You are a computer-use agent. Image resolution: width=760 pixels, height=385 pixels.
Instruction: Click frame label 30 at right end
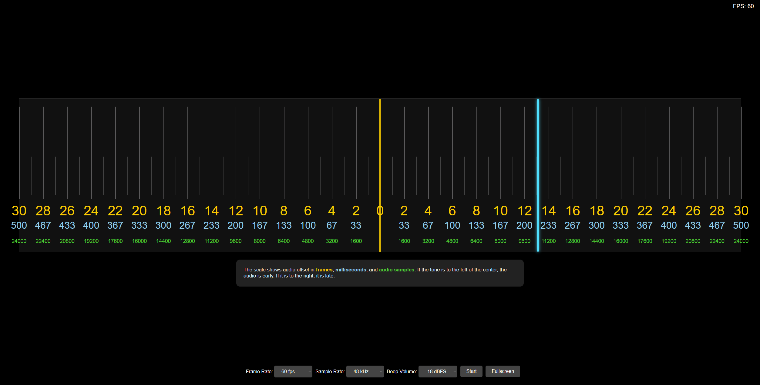pyautogui.click(x=741, y=211)
